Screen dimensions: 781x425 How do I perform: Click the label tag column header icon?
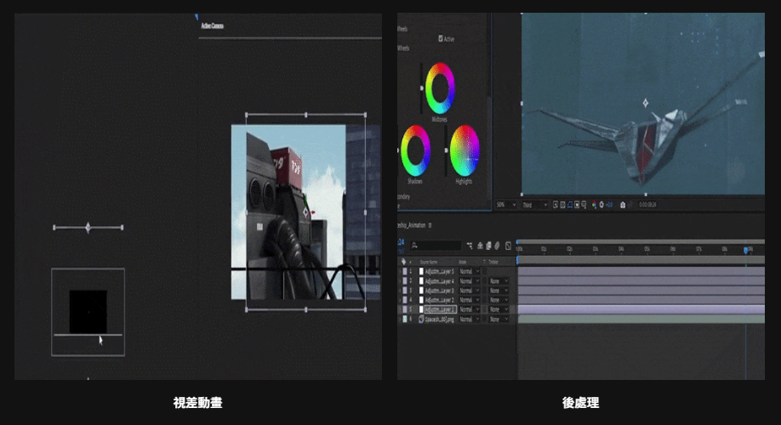403,262
